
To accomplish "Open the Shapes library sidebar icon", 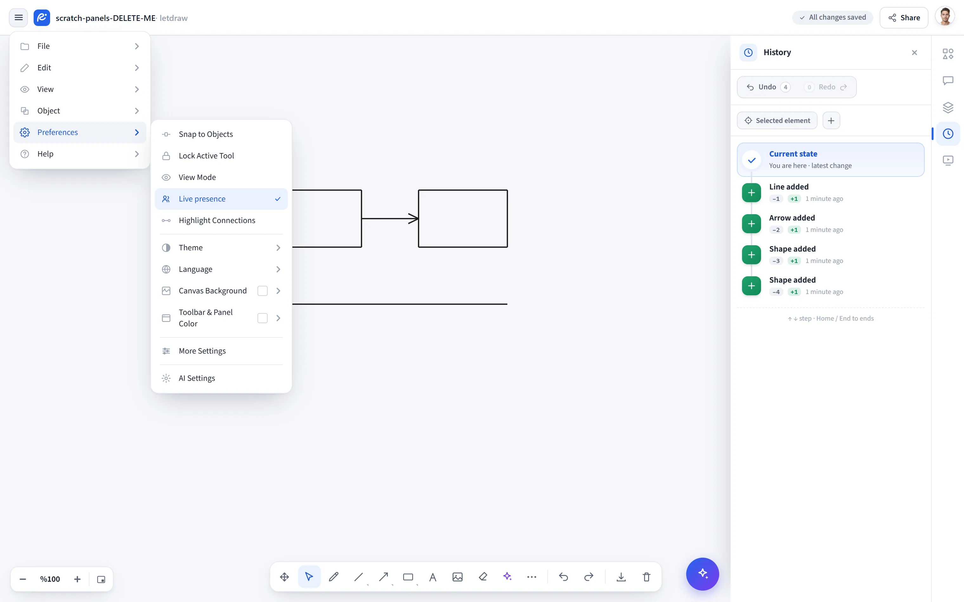I will [948, 54].
